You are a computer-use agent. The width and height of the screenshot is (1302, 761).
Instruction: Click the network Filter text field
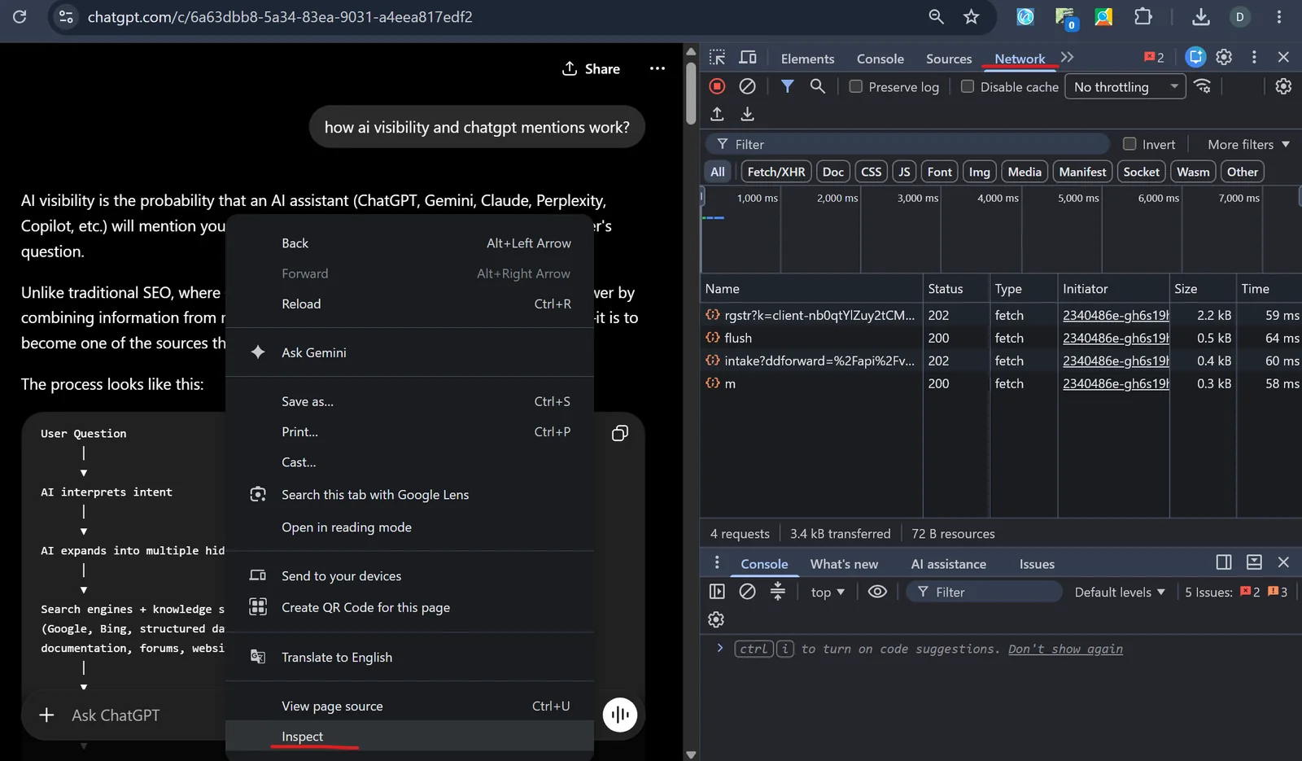[x=907, y=144]
